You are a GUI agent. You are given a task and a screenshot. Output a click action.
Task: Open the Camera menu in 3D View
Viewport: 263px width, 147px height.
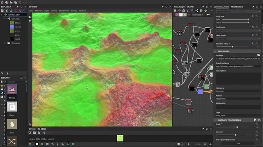[54, 11]
